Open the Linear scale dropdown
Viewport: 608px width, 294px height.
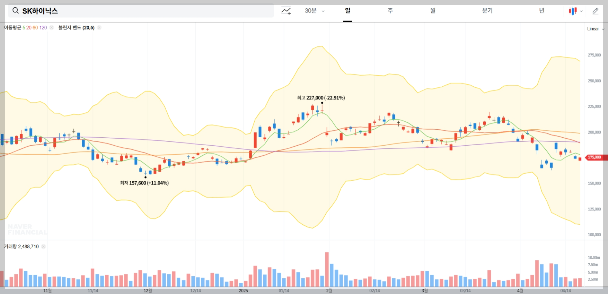pos(596,29)
